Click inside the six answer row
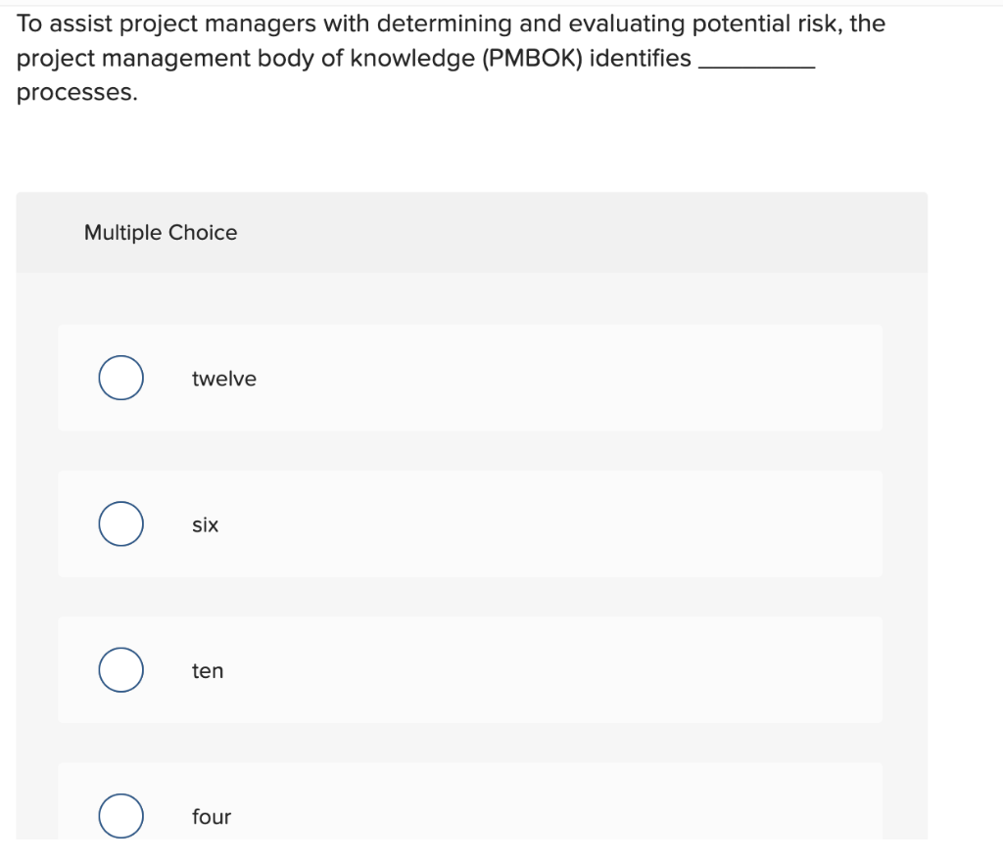This screenshot has height=862, width=1003. pos(470,524)
